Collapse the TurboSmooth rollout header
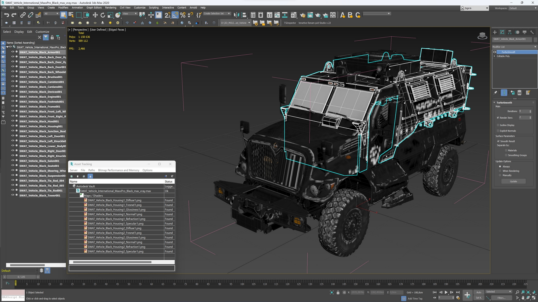Viewport: 538px width, 302px height. tap(504, 103)
